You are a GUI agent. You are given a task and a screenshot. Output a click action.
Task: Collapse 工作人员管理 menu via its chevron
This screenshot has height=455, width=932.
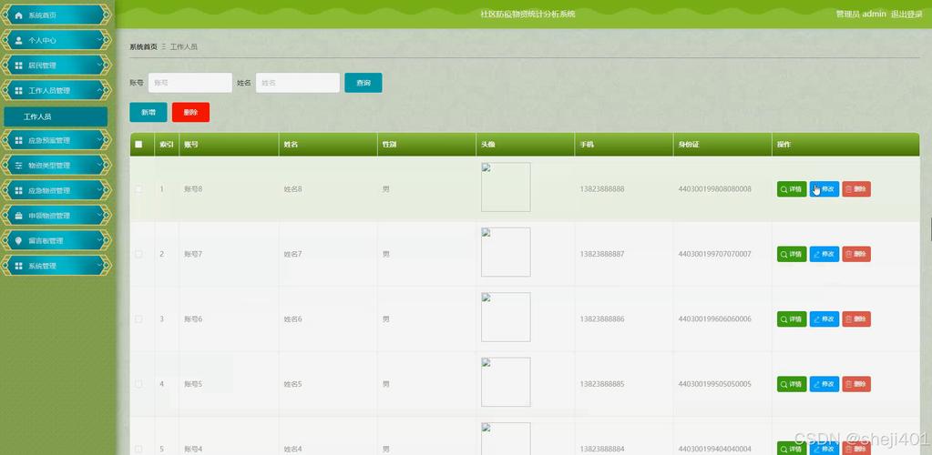(x=99, y=90)
